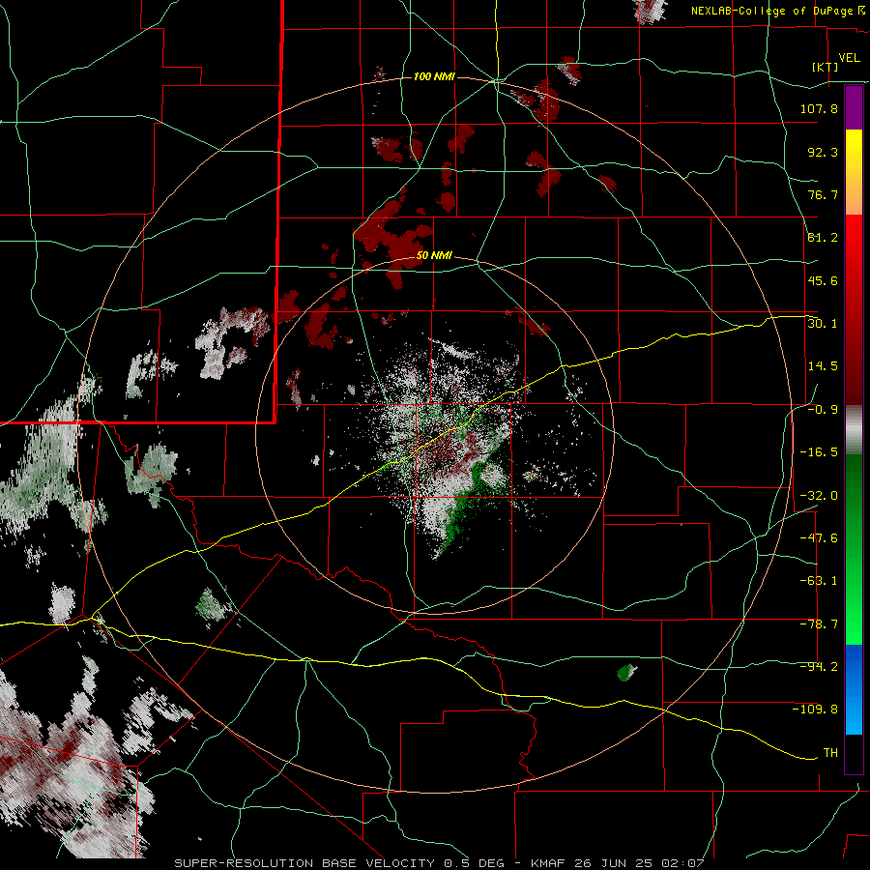Click the 14.5 legend value
Viewport: 870px width, 870px height.
click(823, 366)
